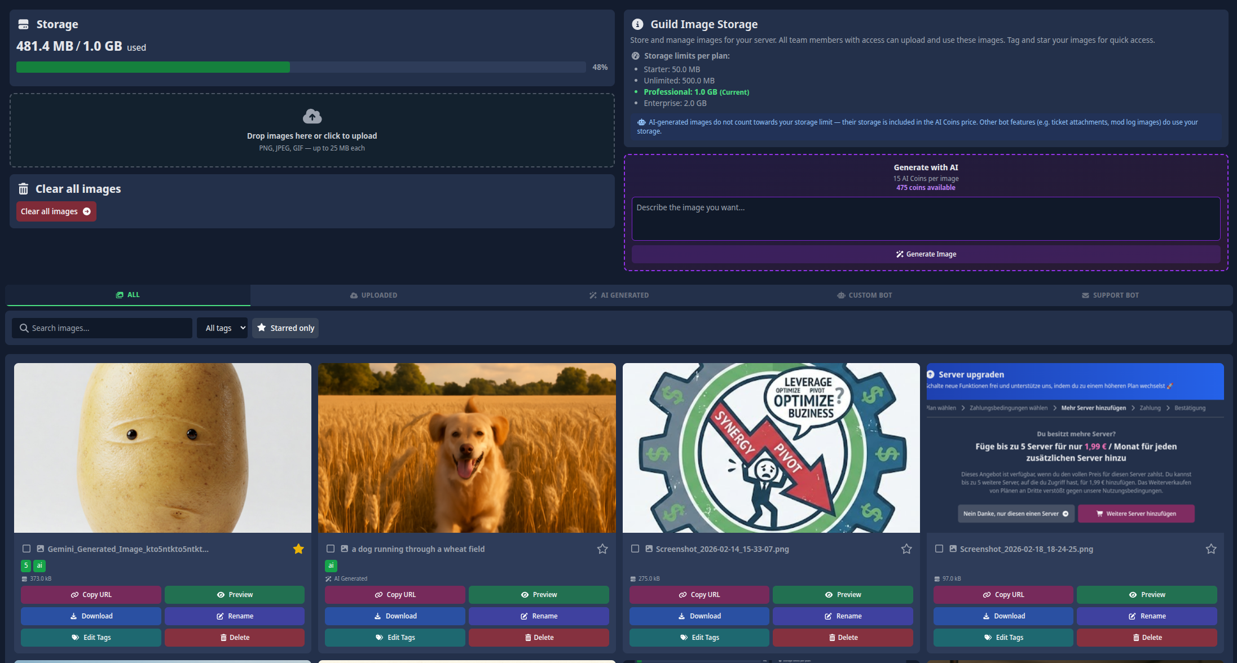Open the CUSTOM BOT tab

[x=865, y=295]
